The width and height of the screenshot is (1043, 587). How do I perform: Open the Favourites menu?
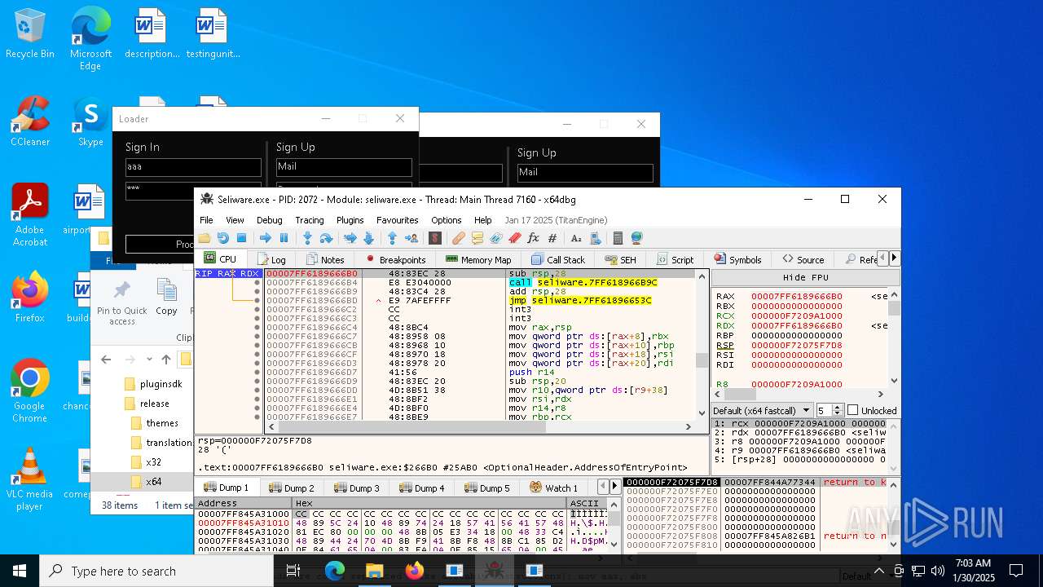[397, 220]
